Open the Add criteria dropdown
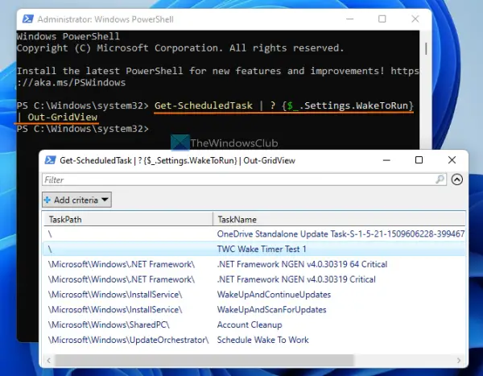Image resolution: width=483 pixels, height=376 pixels. pyautogui.click(x=76, y=200)
